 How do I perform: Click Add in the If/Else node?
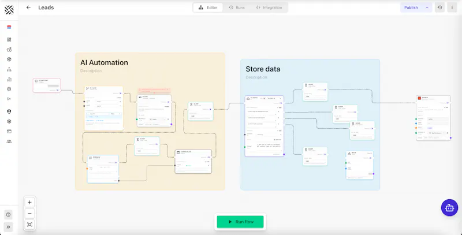(119, 98)
